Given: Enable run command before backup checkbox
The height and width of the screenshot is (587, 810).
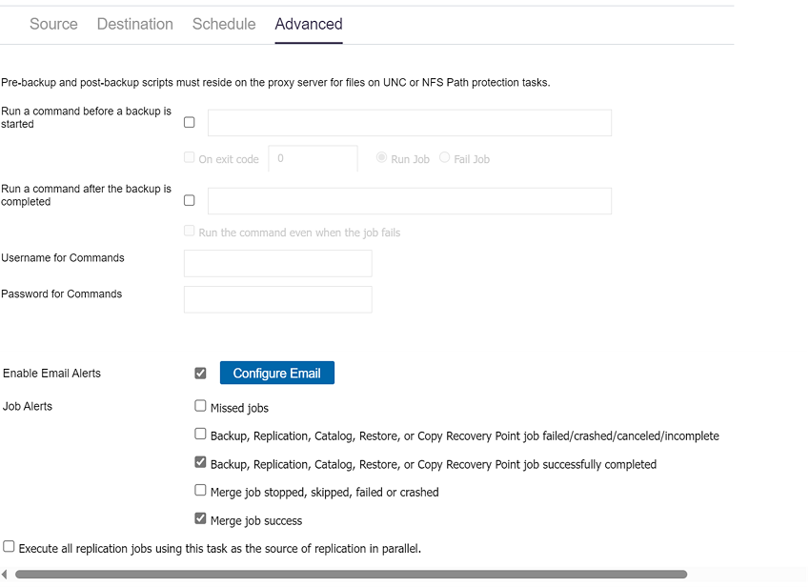Looking at the screenshot, I should coord(189,123).
